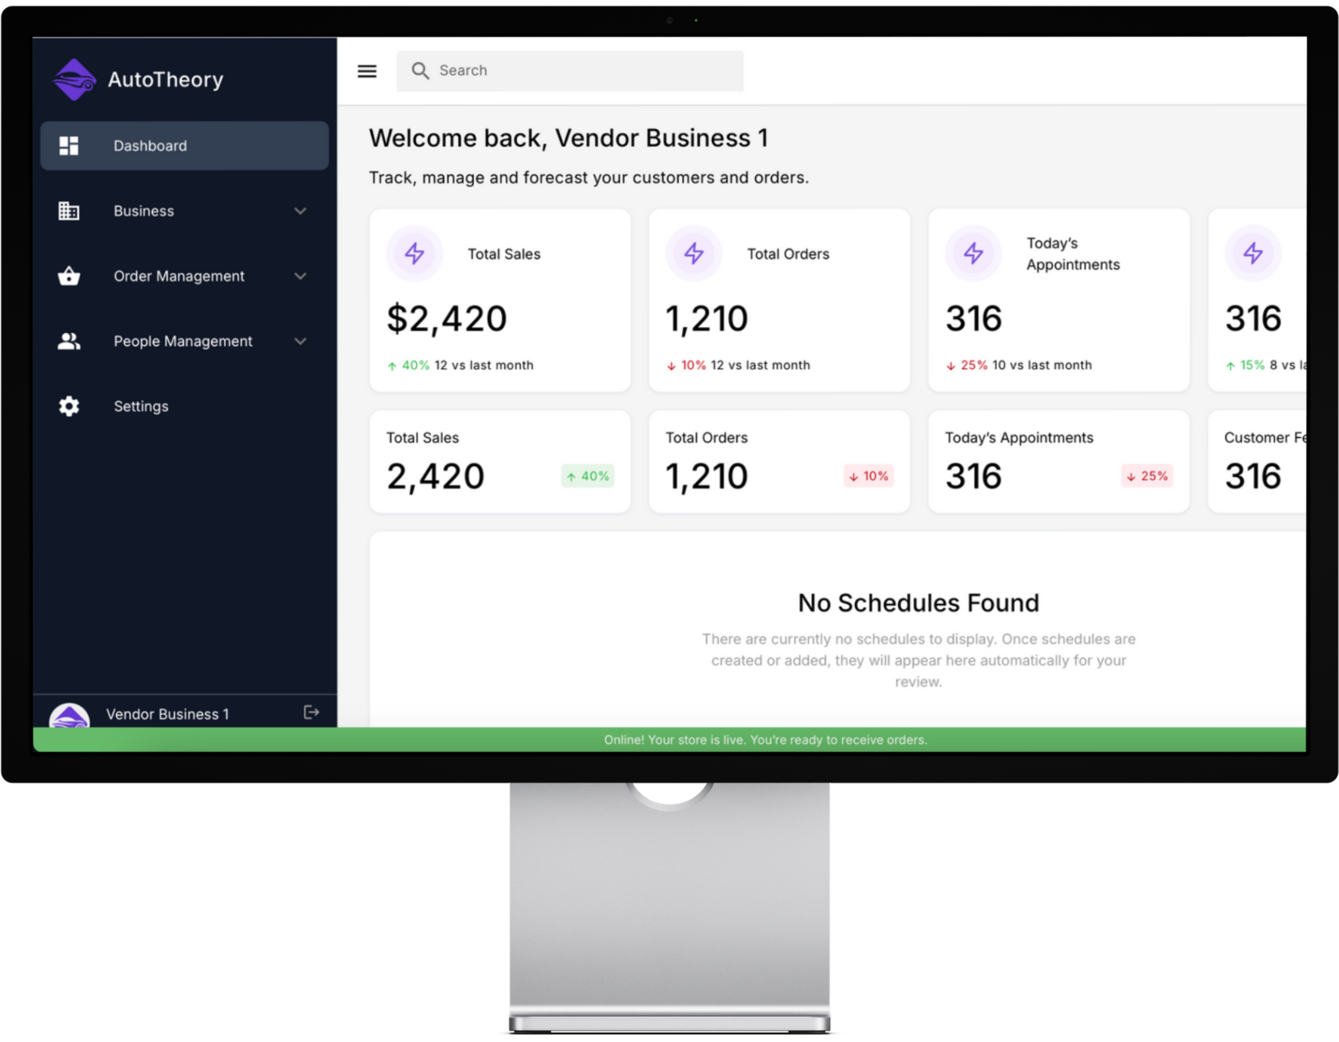Click the Business building icon
Screen dimensions: 1339x1042
point(69,211)
